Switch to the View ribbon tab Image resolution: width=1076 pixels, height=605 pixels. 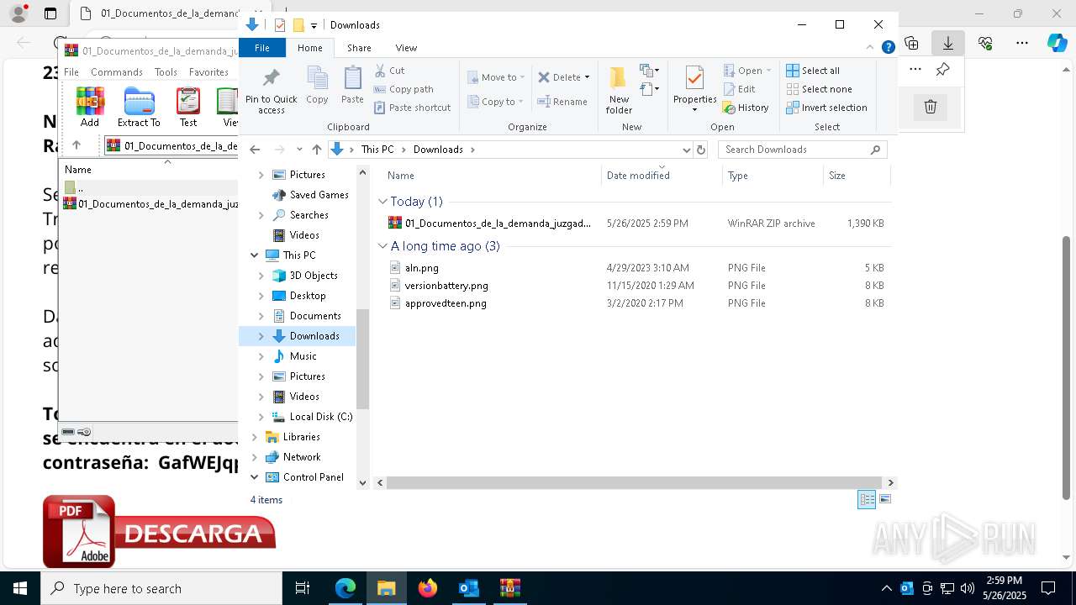point(406,48)
